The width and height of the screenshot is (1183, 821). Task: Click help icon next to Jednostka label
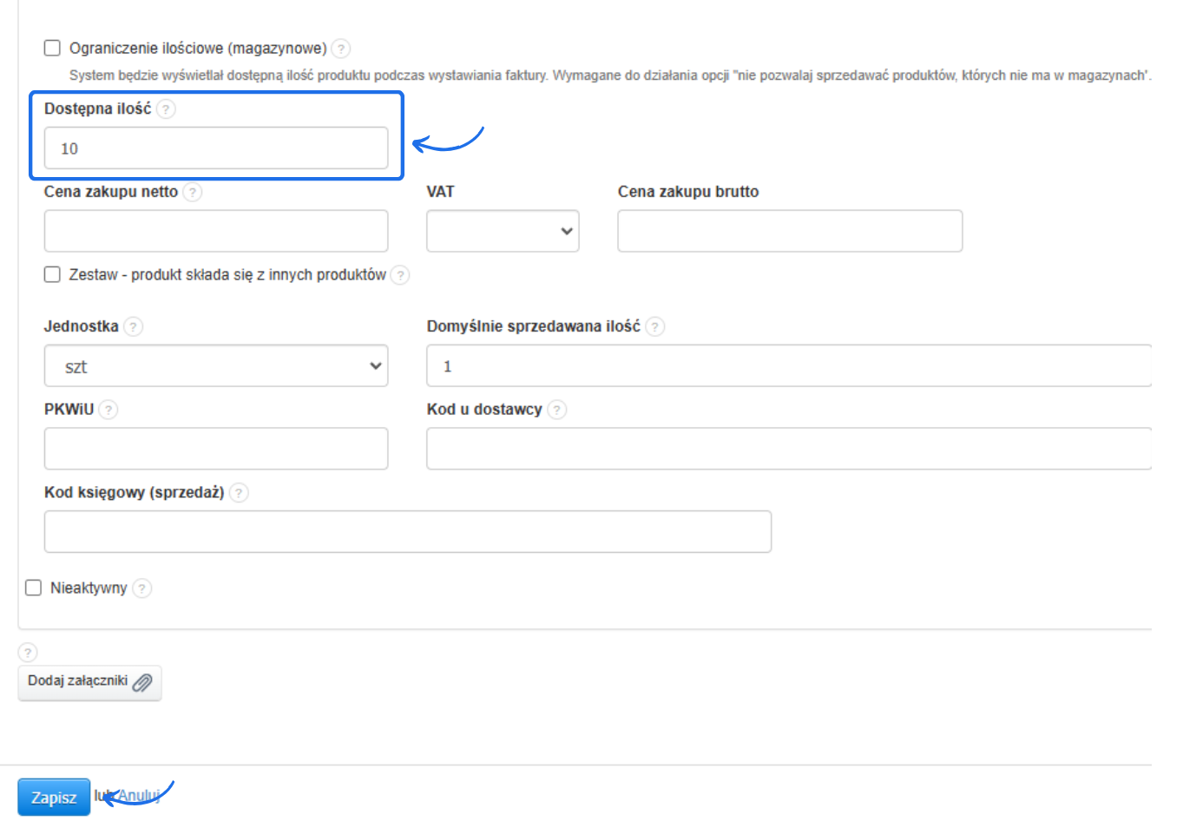tap(133, 327)
